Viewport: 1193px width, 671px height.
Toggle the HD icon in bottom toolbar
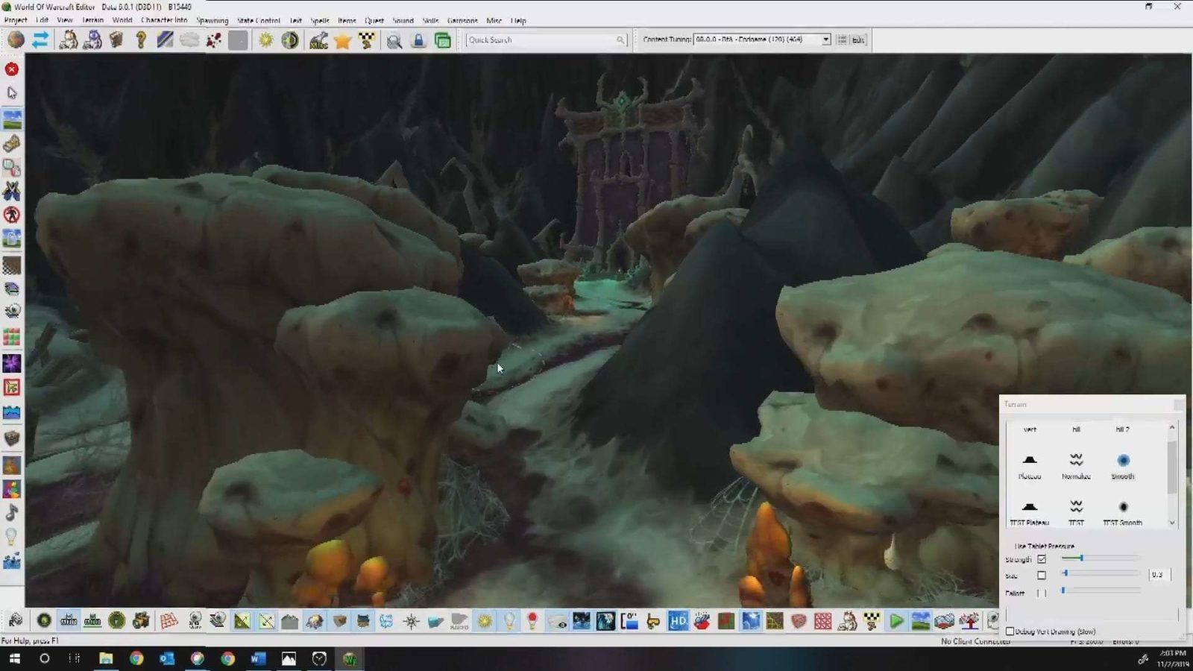(678, 621)
